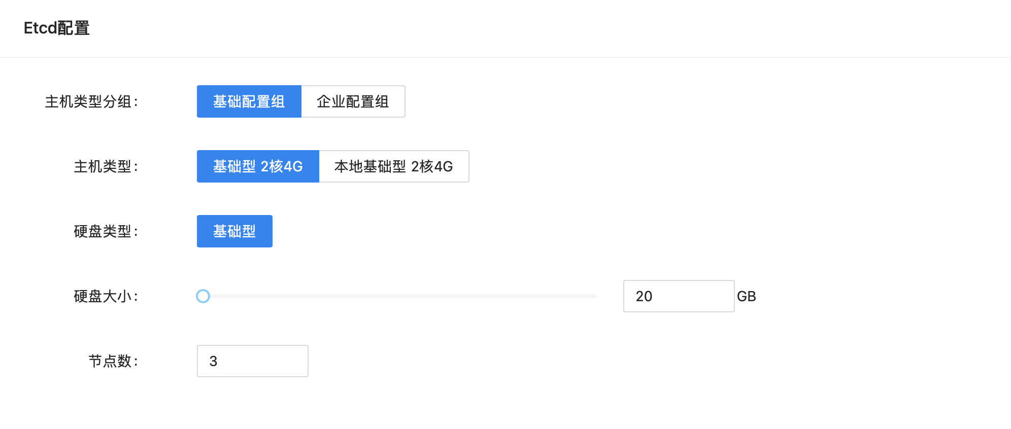Activate the 本地基础型 2核4G button

click(x=394, y=166)
